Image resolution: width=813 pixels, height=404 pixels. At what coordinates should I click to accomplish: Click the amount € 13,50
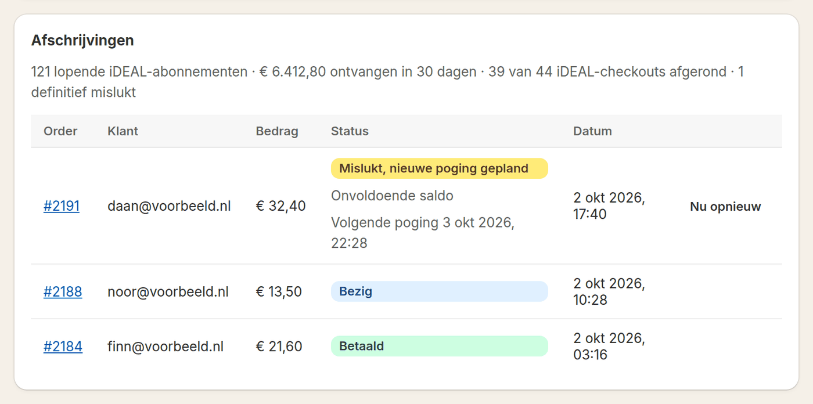279,291
